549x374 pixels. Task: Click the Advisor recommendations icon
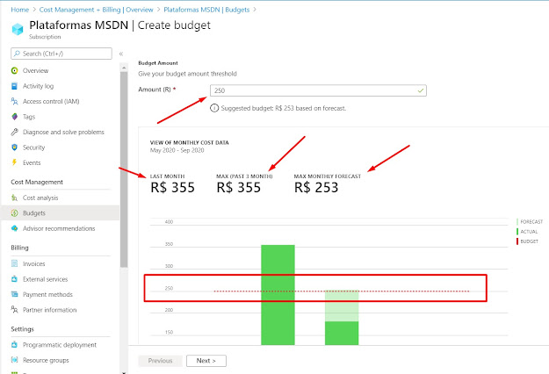point(14,228)
